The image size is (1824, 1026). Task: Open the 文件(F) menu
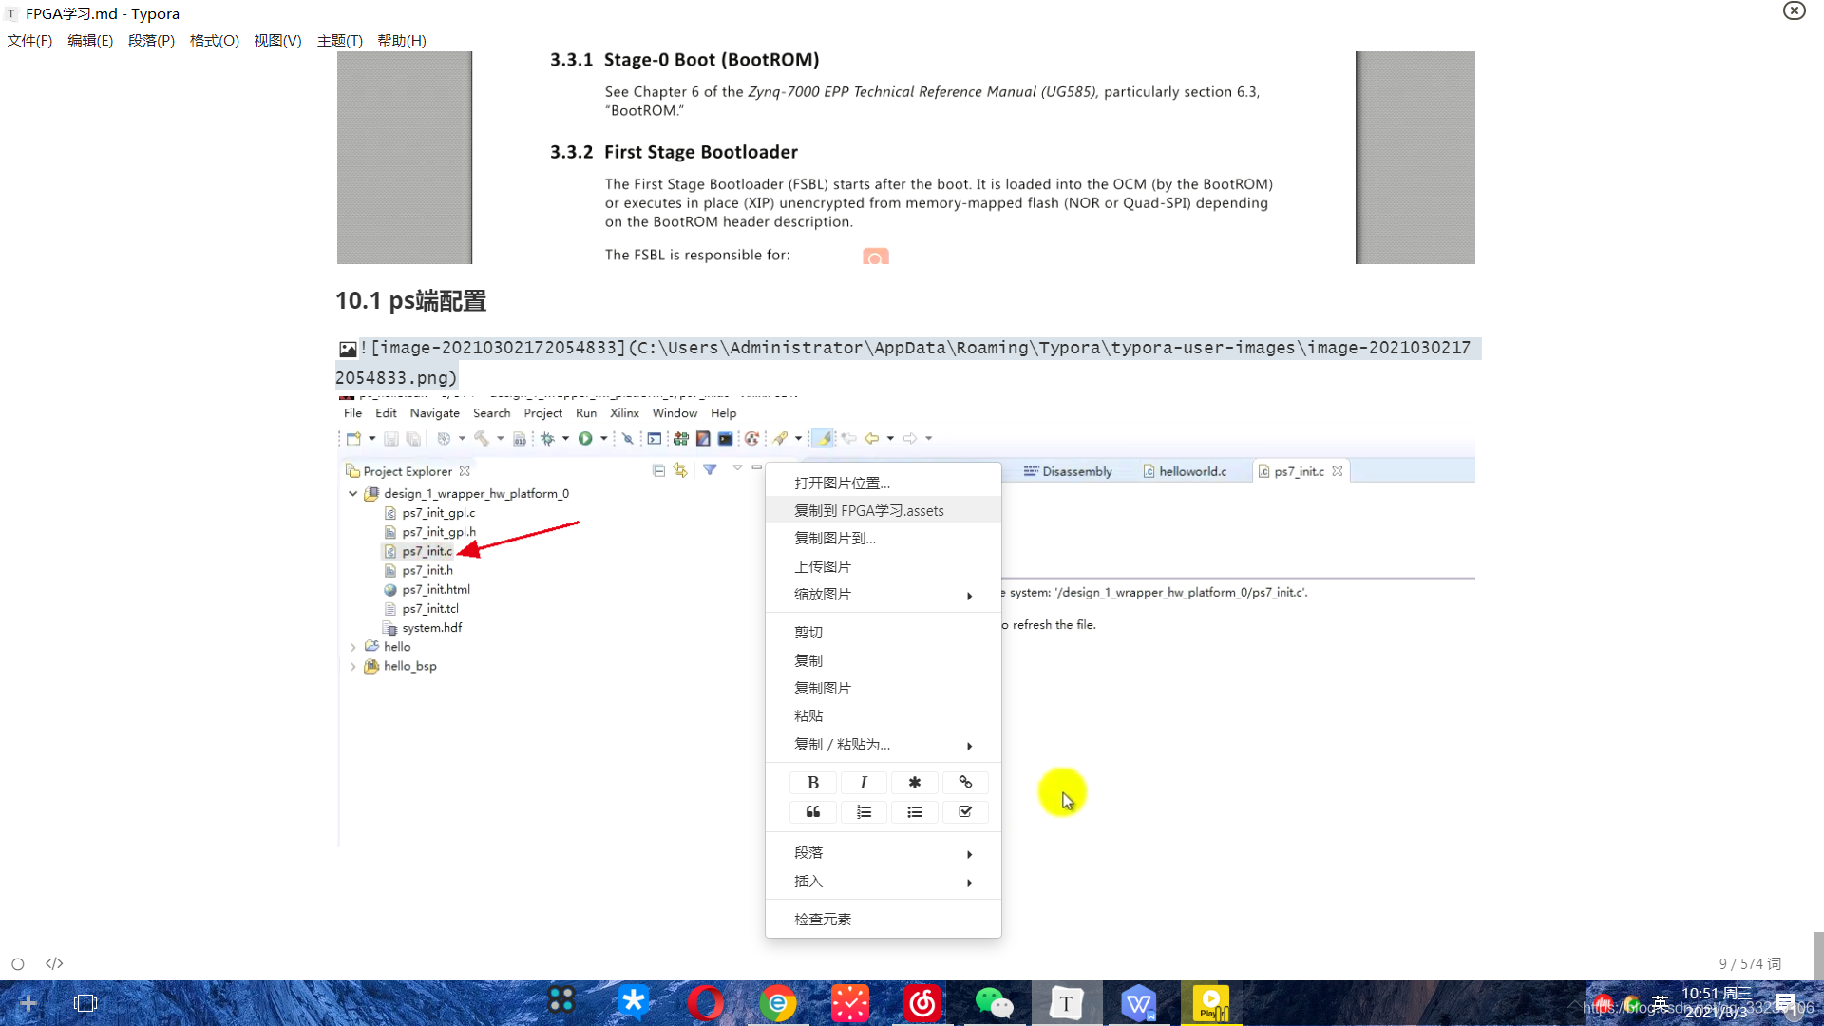29,41
